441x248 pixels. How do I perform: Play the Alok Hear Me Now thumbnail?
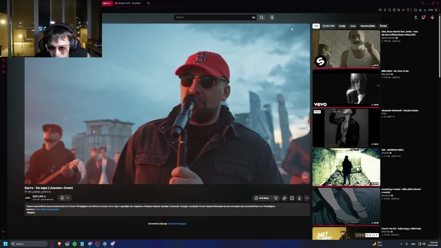(346, 49)
